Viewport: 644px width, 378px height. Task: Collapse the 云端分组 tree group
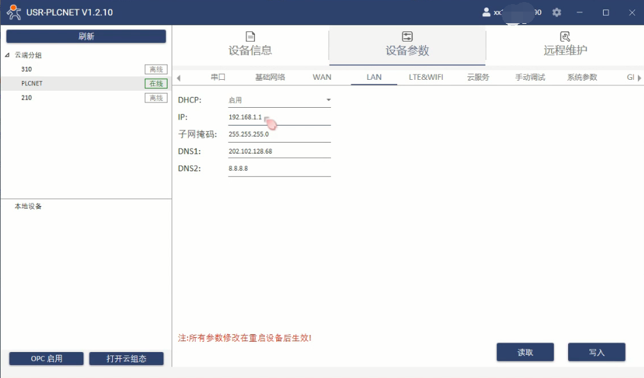(x=8, y=55)
